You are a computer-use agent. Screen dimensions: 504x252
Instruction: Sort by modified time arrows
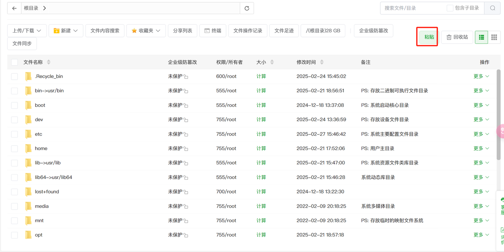(x=322, y=62)
